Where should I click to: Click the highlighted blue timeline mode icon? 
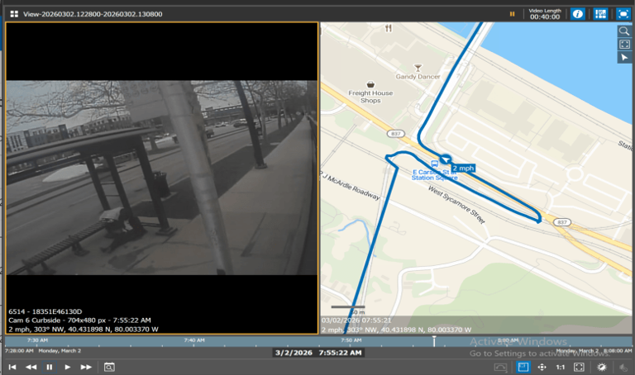coord(523,367)
